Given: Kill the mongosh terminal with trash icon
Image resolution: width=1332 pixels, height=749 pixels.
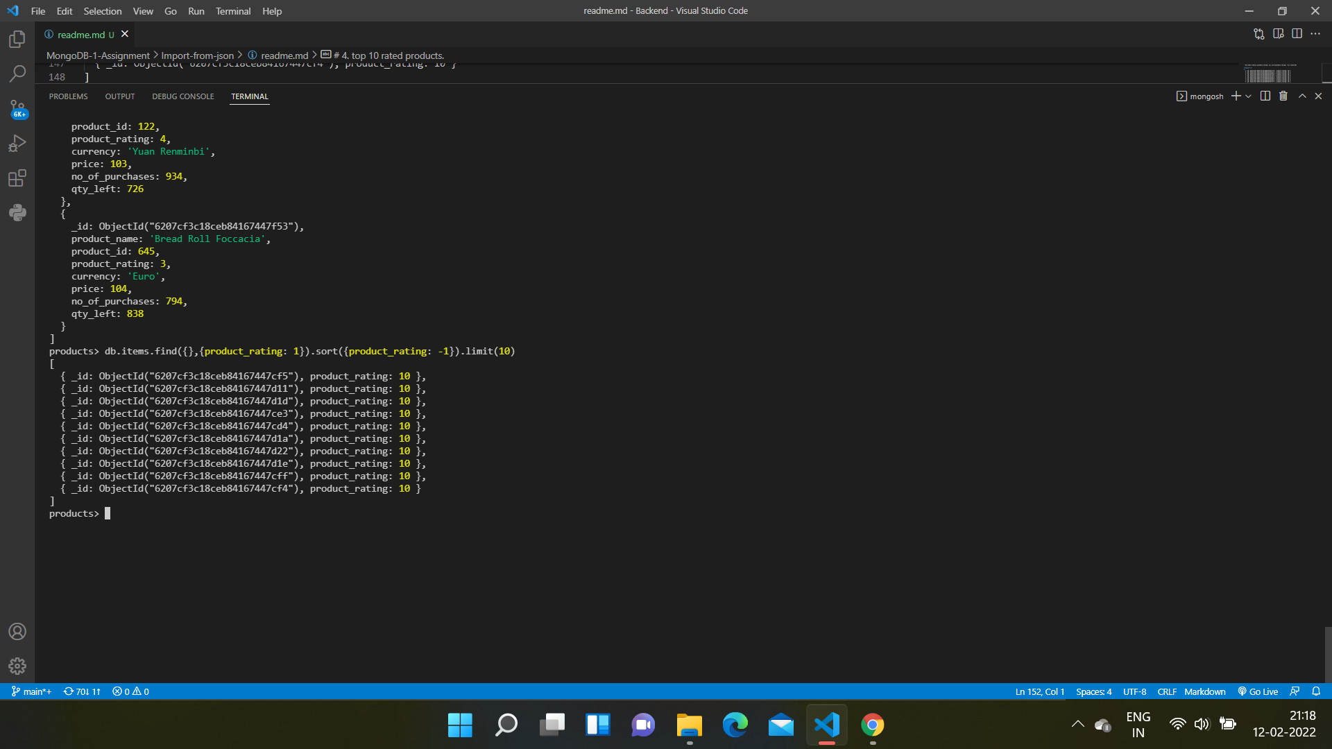Looking at the screenshot, I should click(1282, 96).
